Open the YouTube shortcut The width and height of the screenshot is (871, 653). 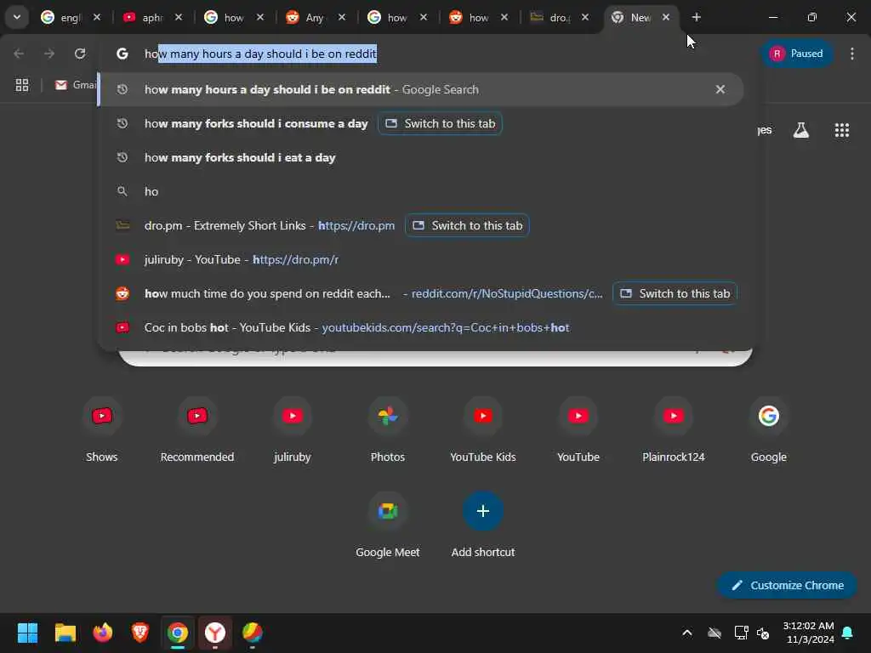(x=578, y=430)
